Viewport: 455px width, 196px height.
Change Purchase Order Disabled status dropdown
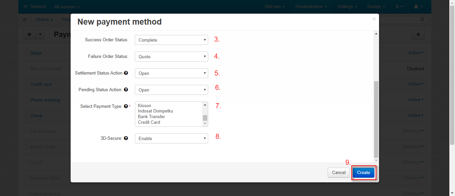click(413, 178)
